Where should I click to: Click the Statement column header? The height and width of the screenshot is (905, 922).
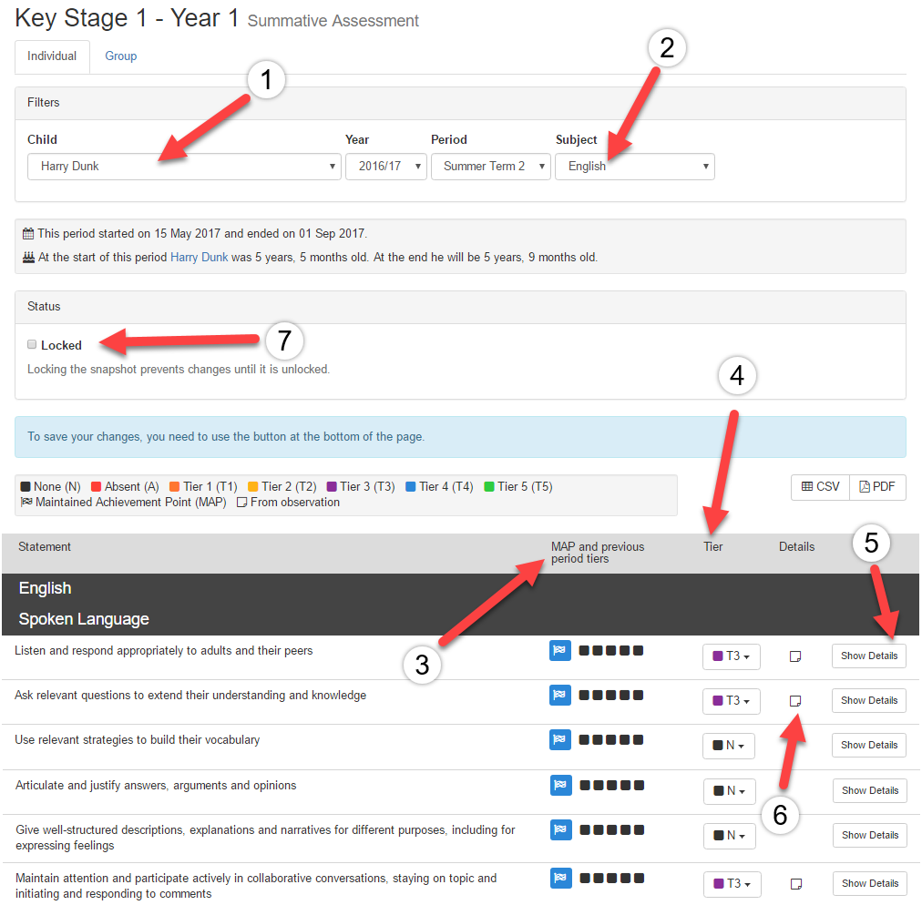click(45, 547)
